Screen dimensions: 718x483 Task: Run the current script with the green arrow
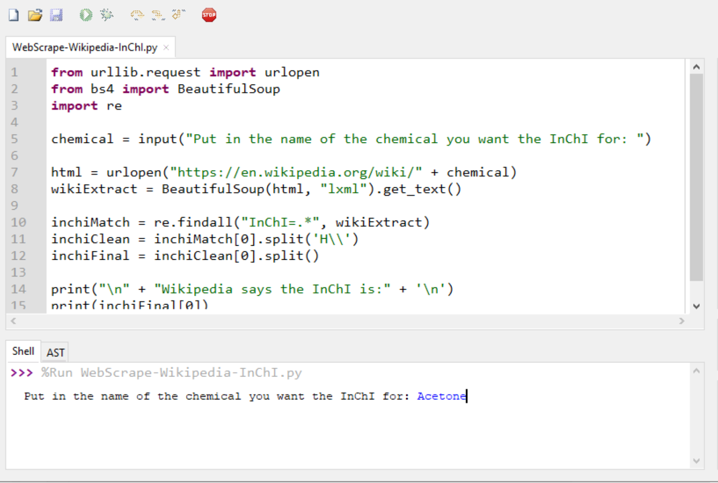[86, 14]
